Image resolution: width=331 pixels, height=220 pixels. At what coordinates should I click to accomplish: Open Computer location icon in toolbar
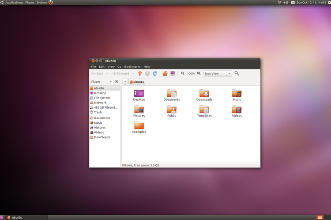pyautogui.click(x=173, y=73)
